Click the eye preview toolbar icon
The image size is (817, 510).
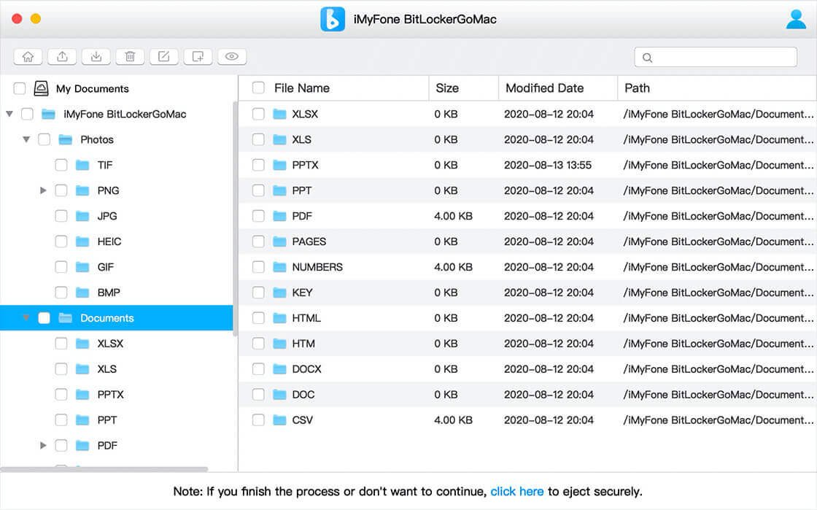tap(232, 57)
